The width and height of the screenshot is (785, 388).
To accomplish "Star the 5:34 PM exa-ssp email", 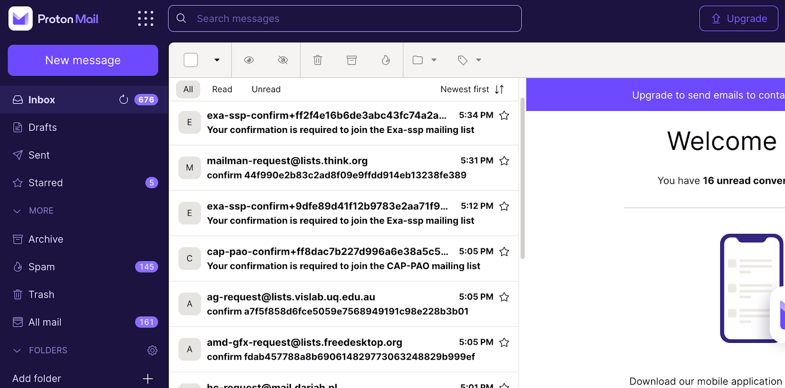I will [x=504, y=115].
